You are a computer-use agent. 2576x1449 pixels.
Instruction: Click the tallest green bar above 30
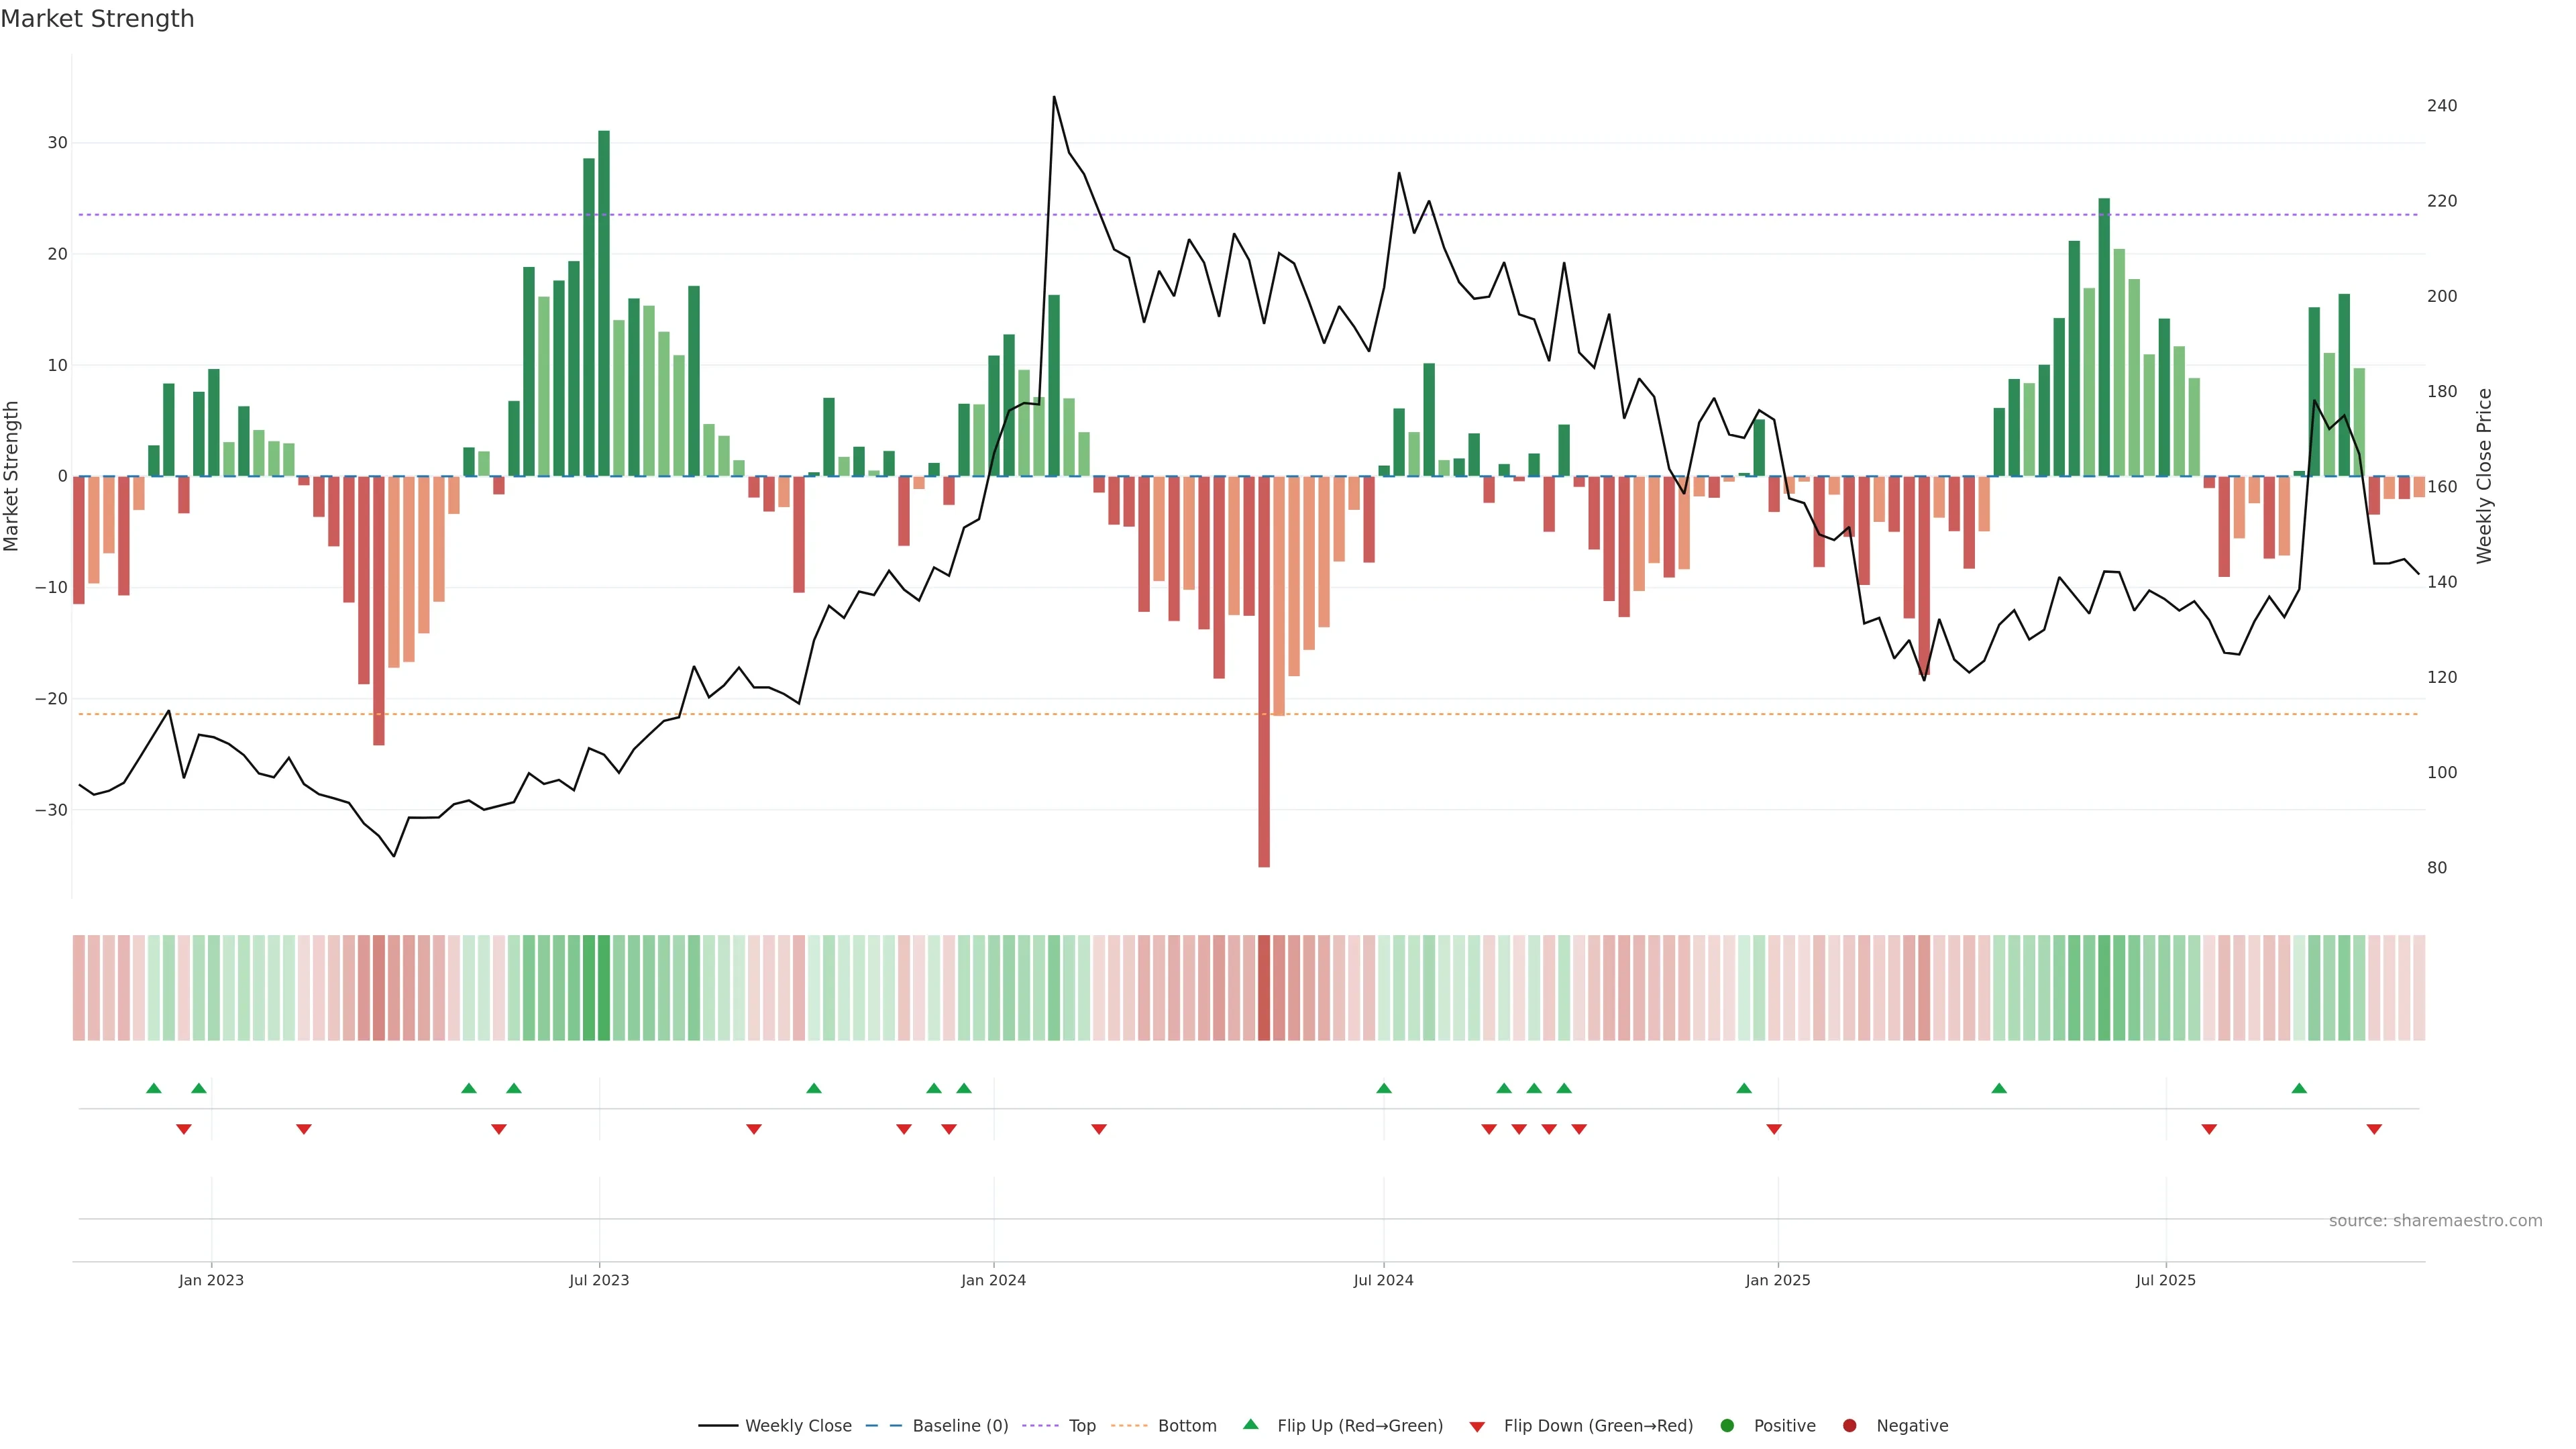pos(604,300)
